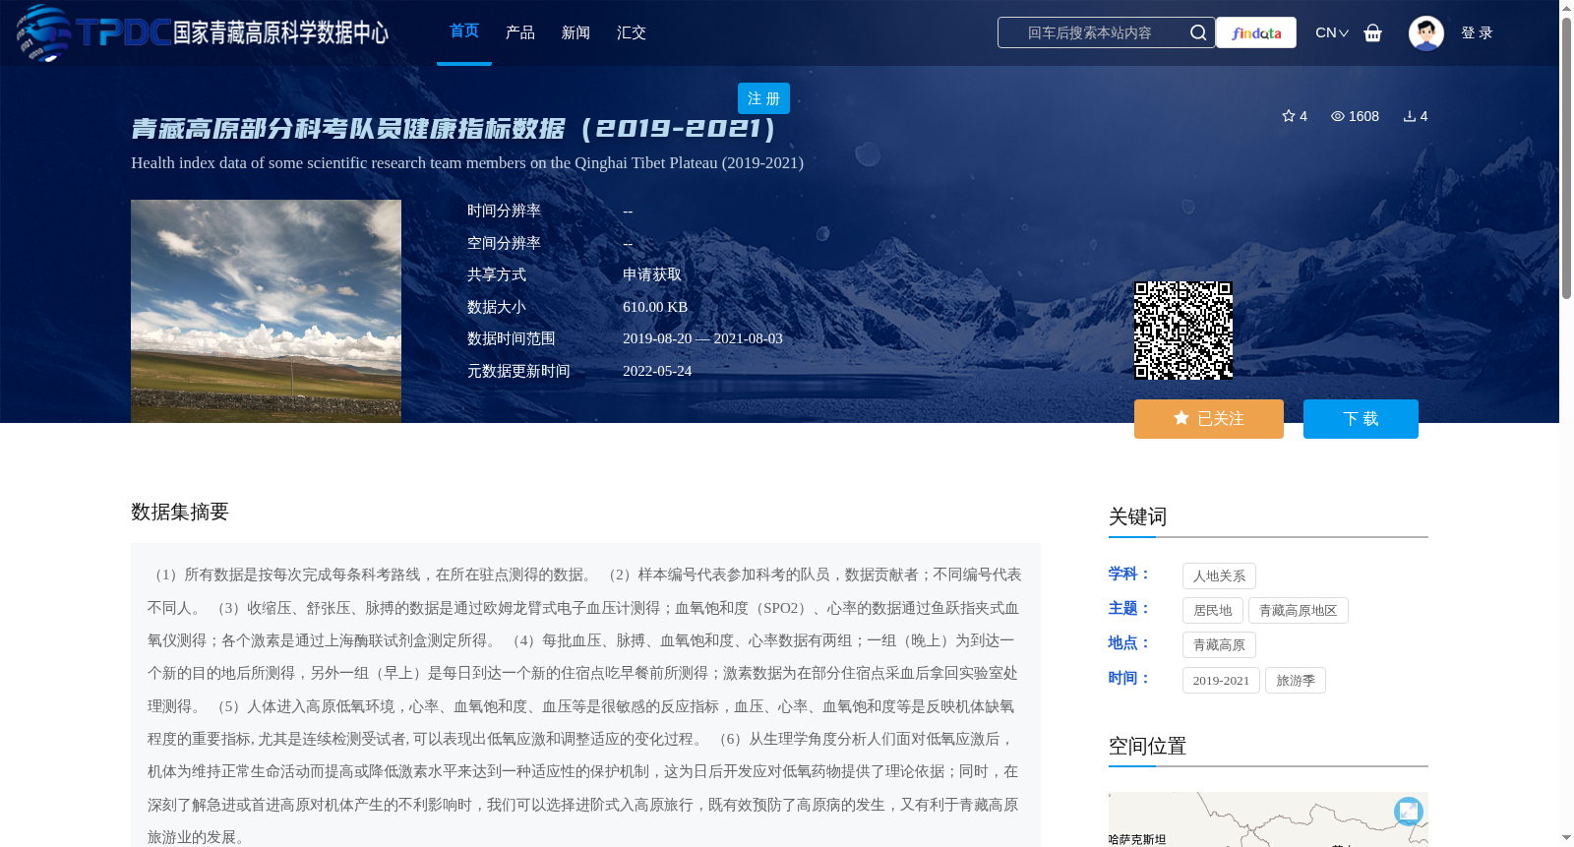Click the download count icon
This screenshot has height=847, width=1574.
pyautogui.click(x=1409, y=116)
